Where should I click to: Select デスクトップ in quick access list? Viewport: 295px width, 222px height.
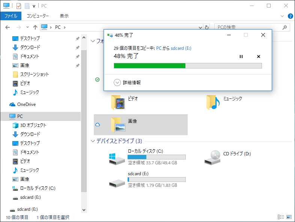coord(30,39)
